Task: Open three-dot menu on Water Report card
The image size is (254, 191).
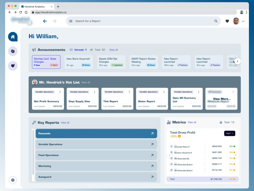Action: click(164, 92)
